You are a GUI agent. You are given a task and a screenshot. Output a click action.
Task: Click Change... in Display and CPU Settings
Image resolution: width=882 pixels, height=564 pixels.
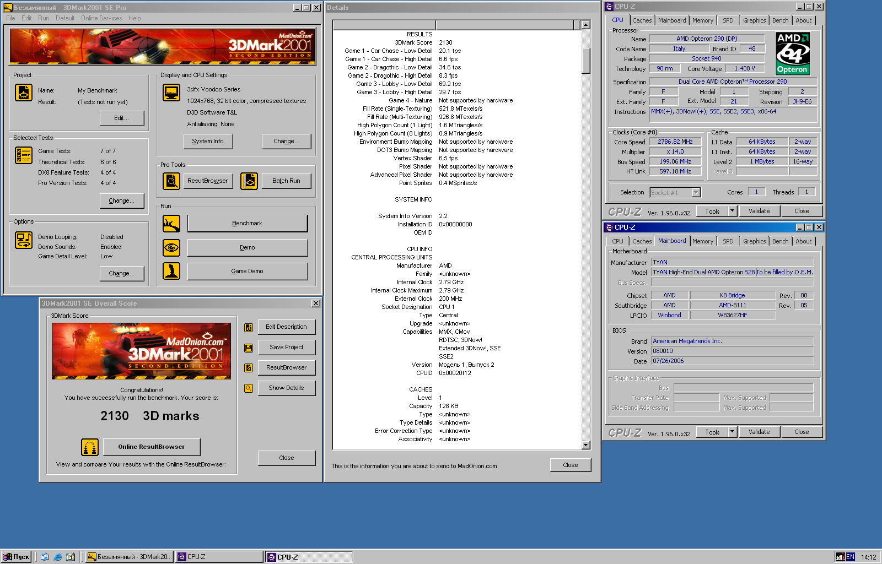coord(286,141)
